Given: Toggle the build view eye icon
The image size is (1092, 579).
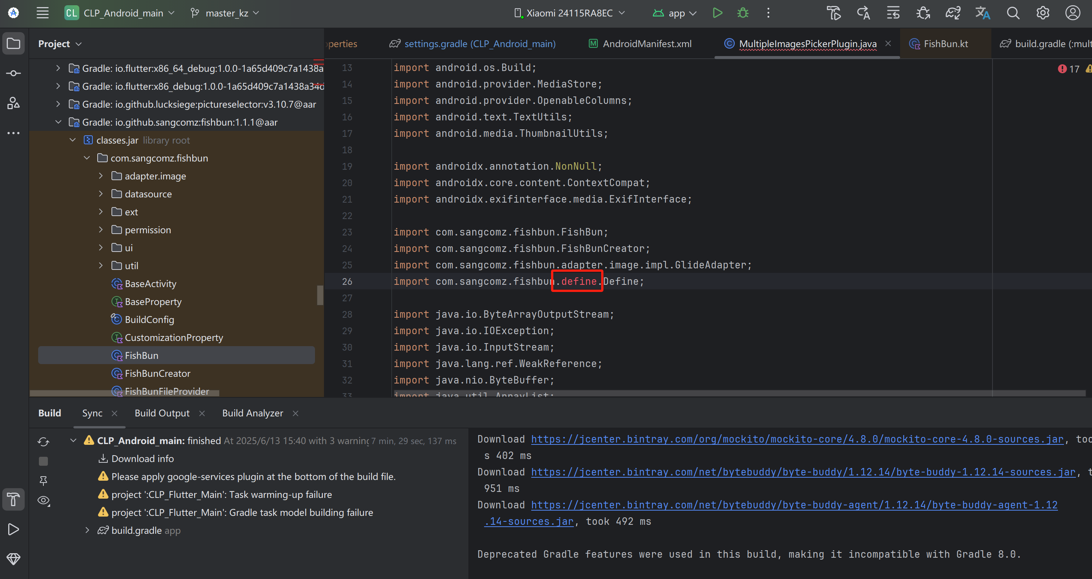Looking at the screenshot, I should click(43, 500).
